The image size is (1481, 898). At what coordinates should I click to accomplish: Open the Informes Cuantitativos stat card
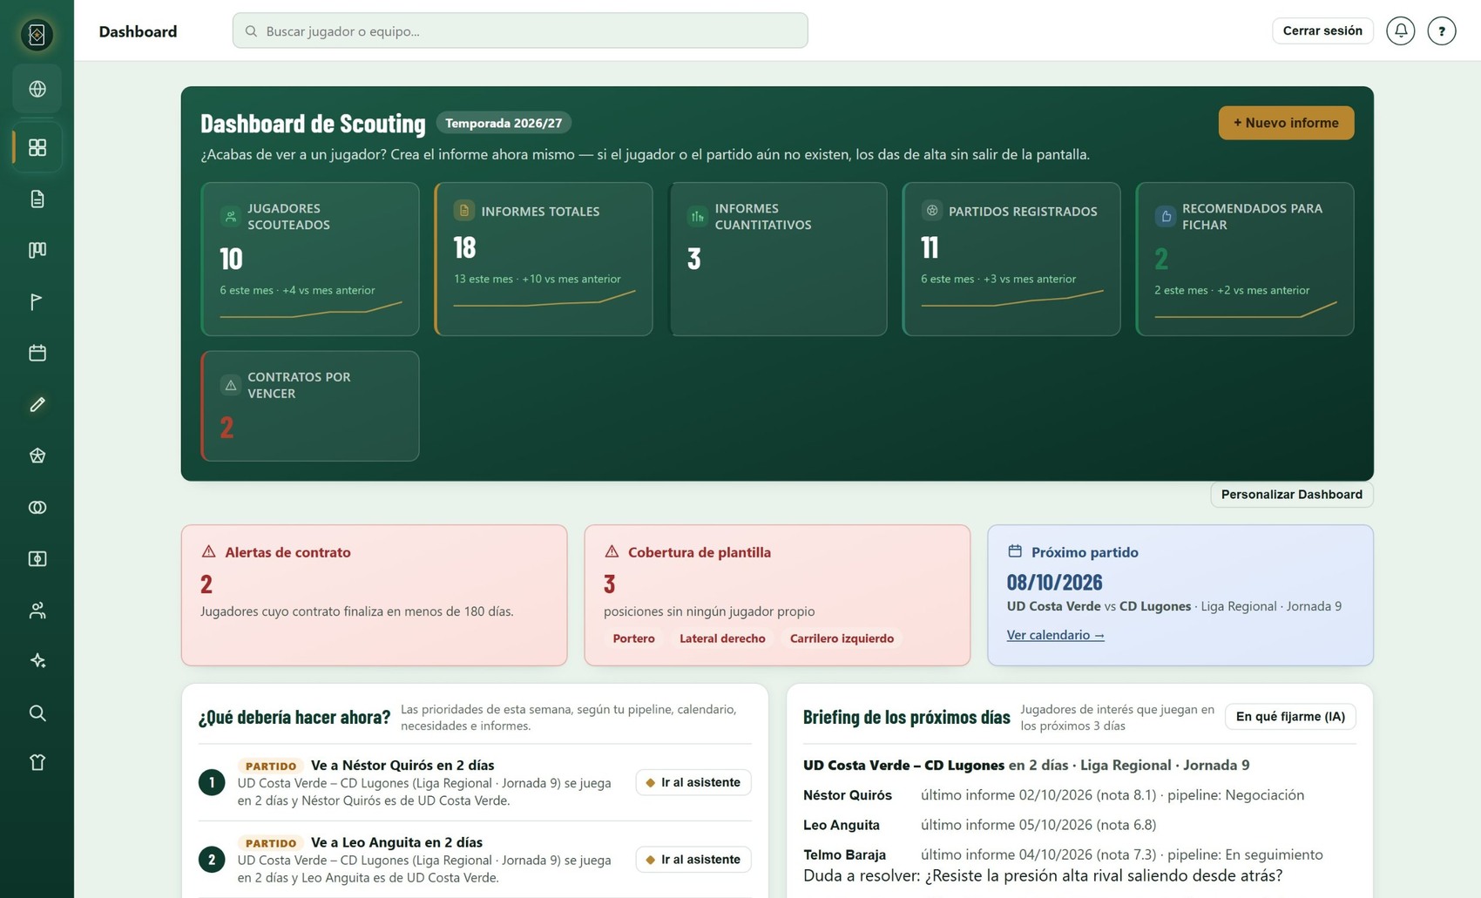[777, 259]
